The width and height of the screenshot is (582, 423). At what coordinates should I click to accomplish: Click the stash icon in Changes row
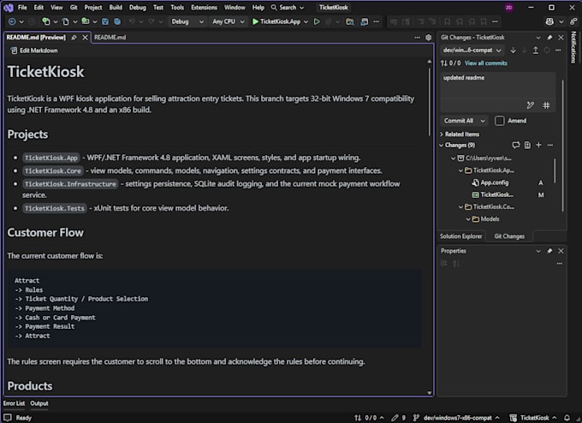click(527, 146)
